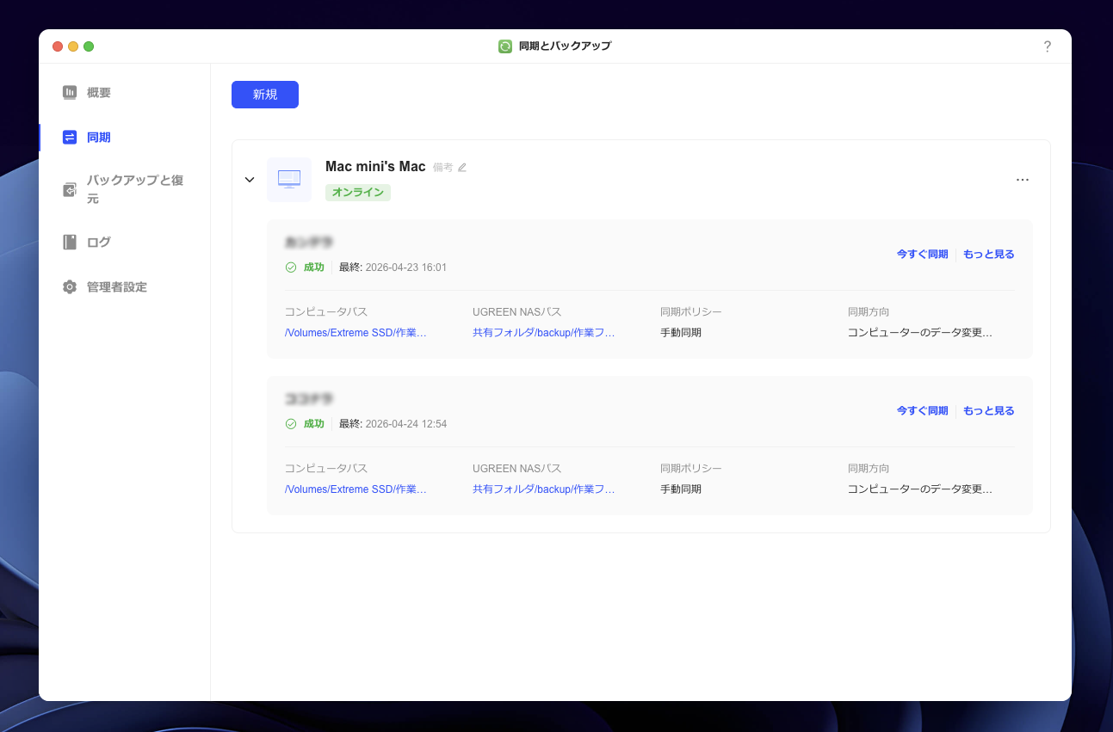Click もっと見る on the first sync task

(988, 254)
